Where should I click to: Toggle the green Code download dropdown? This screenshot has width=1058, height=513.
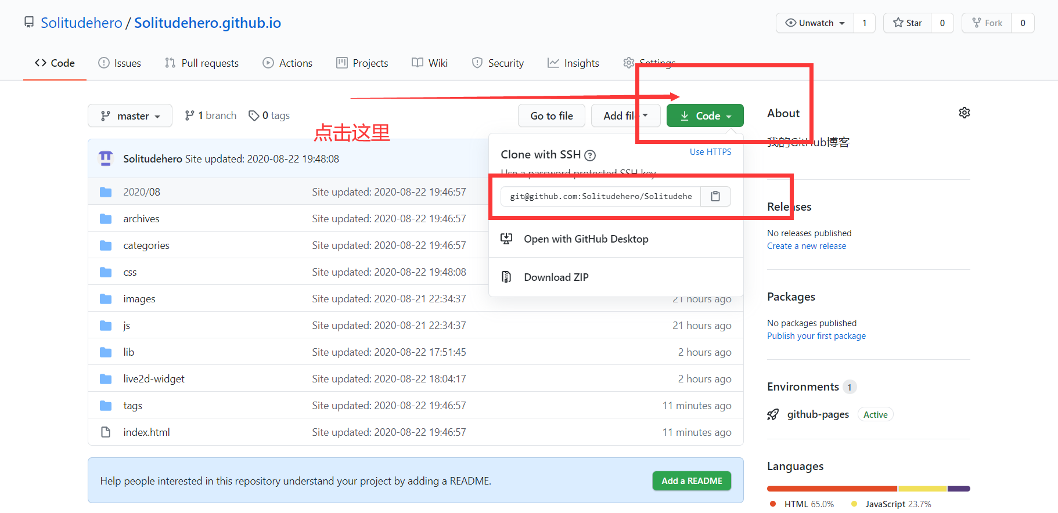click(x=705, y=115)
